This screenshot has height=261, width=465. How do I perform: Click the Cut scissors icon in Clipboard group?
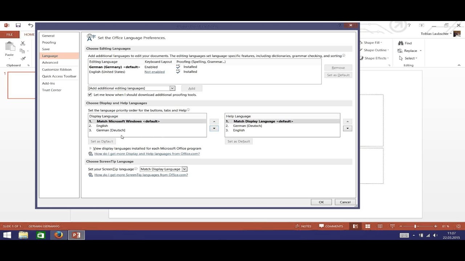tap(23, 43)
